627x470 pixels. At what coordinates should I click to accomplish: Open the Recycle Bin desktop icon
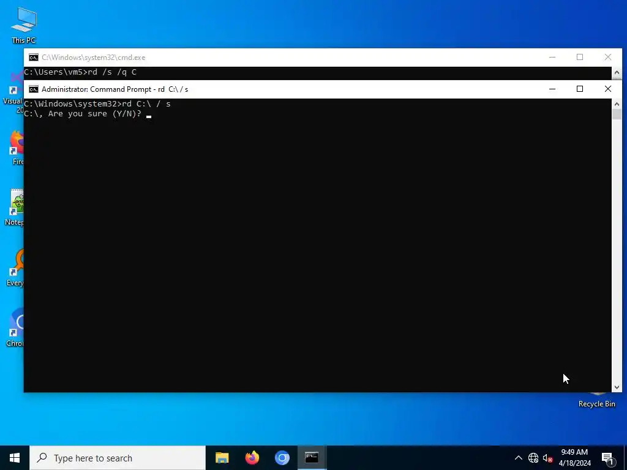click(596, 400)
